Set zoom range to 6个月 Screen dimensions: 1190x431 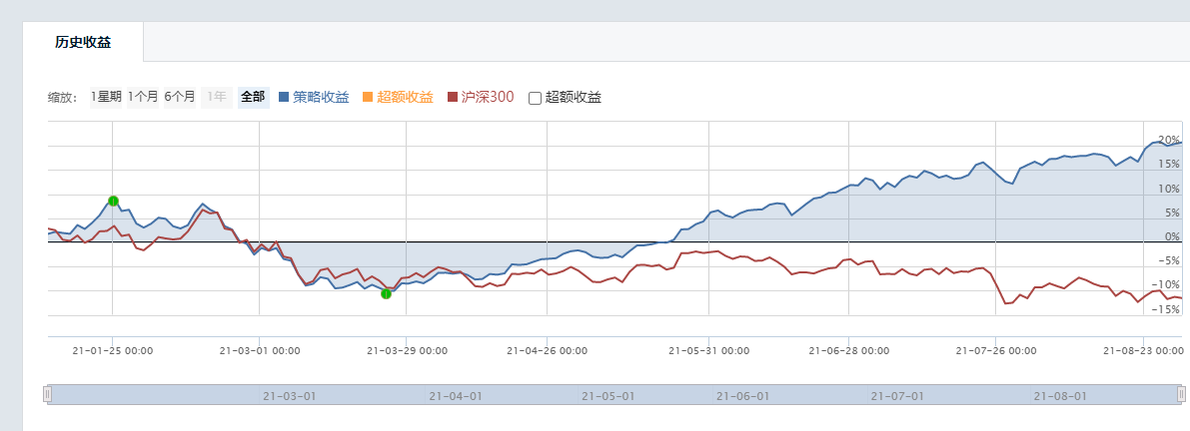coord(180,97)
